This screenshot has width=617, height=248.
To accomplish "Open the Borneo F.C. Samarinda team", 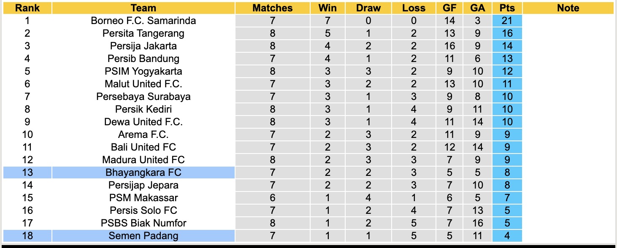I will (143, 21).
